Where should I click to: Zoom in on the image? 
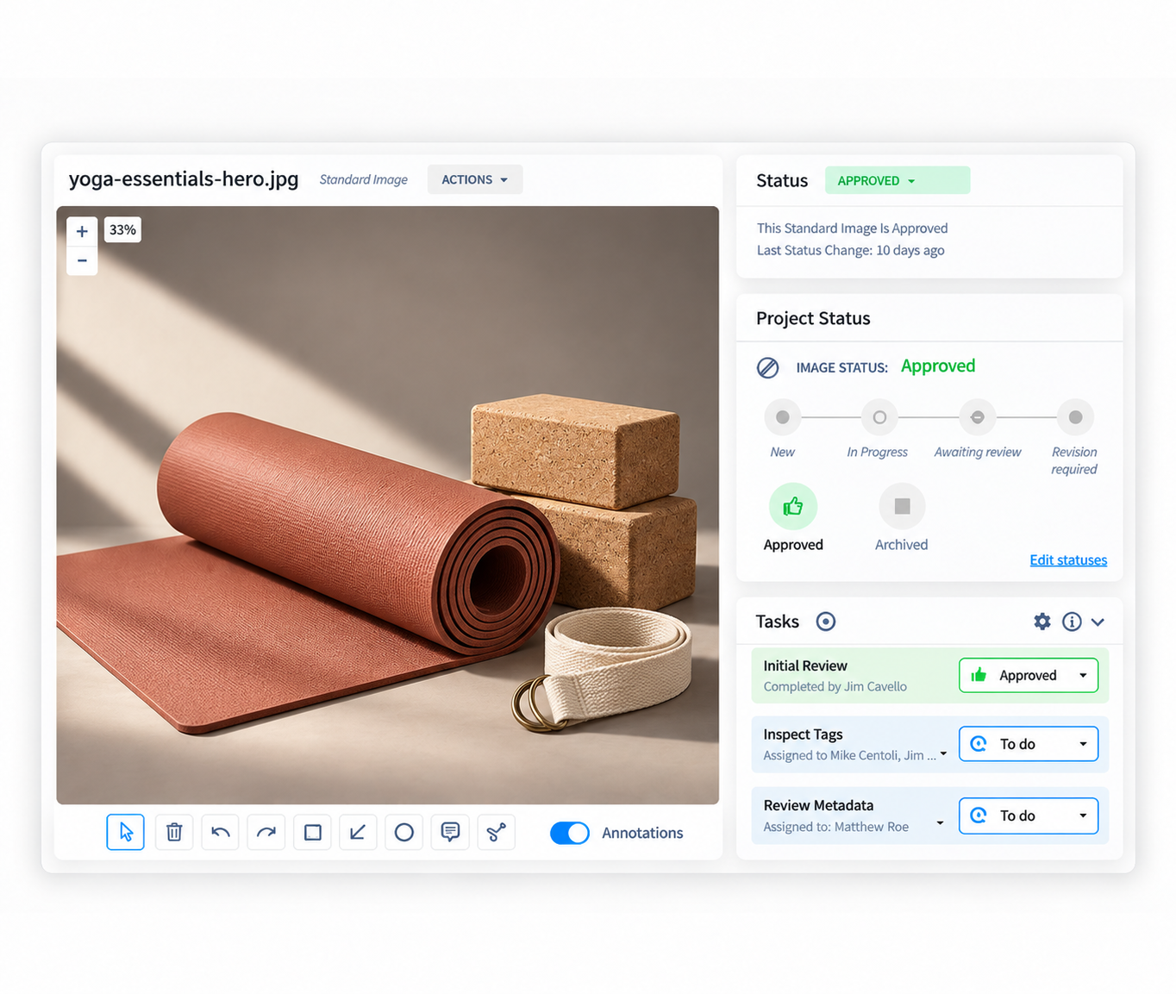(x=82, y=231)
